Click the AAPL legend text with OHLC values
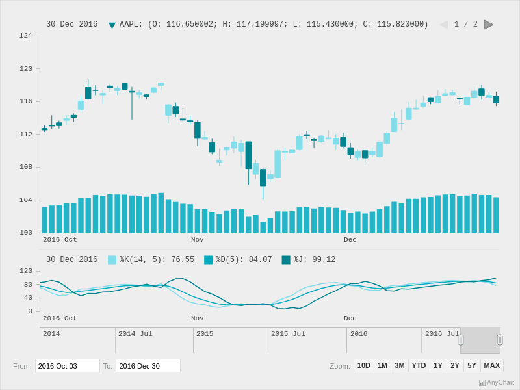This screenshot has width=520, height=390. click(x=274, y=24)
